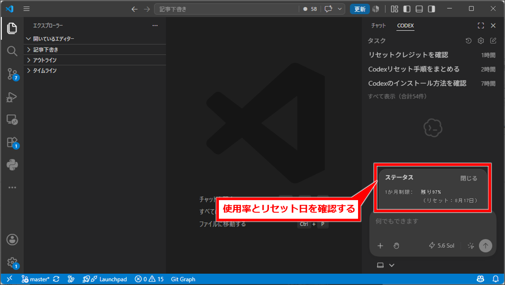Show problems: 0 errors 15 warnings
The height and width of the screenshot is (285, 505).
pyautogui.click(x=149, y=279)
